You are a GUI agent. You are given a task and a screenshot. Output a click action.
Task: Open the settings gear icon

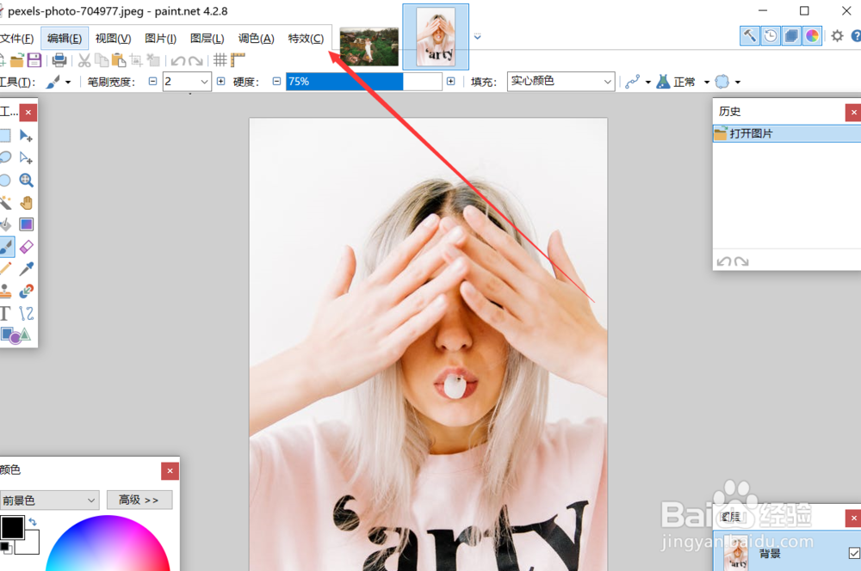837,36
